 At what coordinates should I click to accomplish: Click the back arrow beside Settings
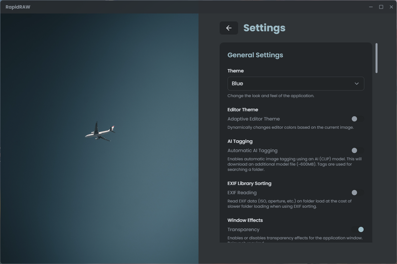pyautogui.click(x=229, y=28)
